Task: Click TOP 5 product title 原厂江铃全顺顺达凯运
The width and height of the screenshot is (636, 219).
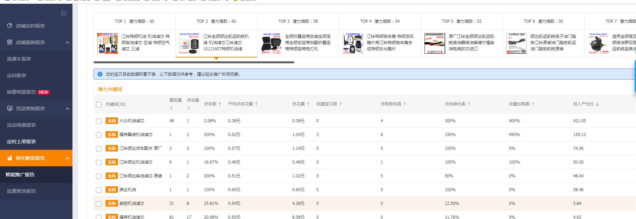Action: tap(471, 42)
